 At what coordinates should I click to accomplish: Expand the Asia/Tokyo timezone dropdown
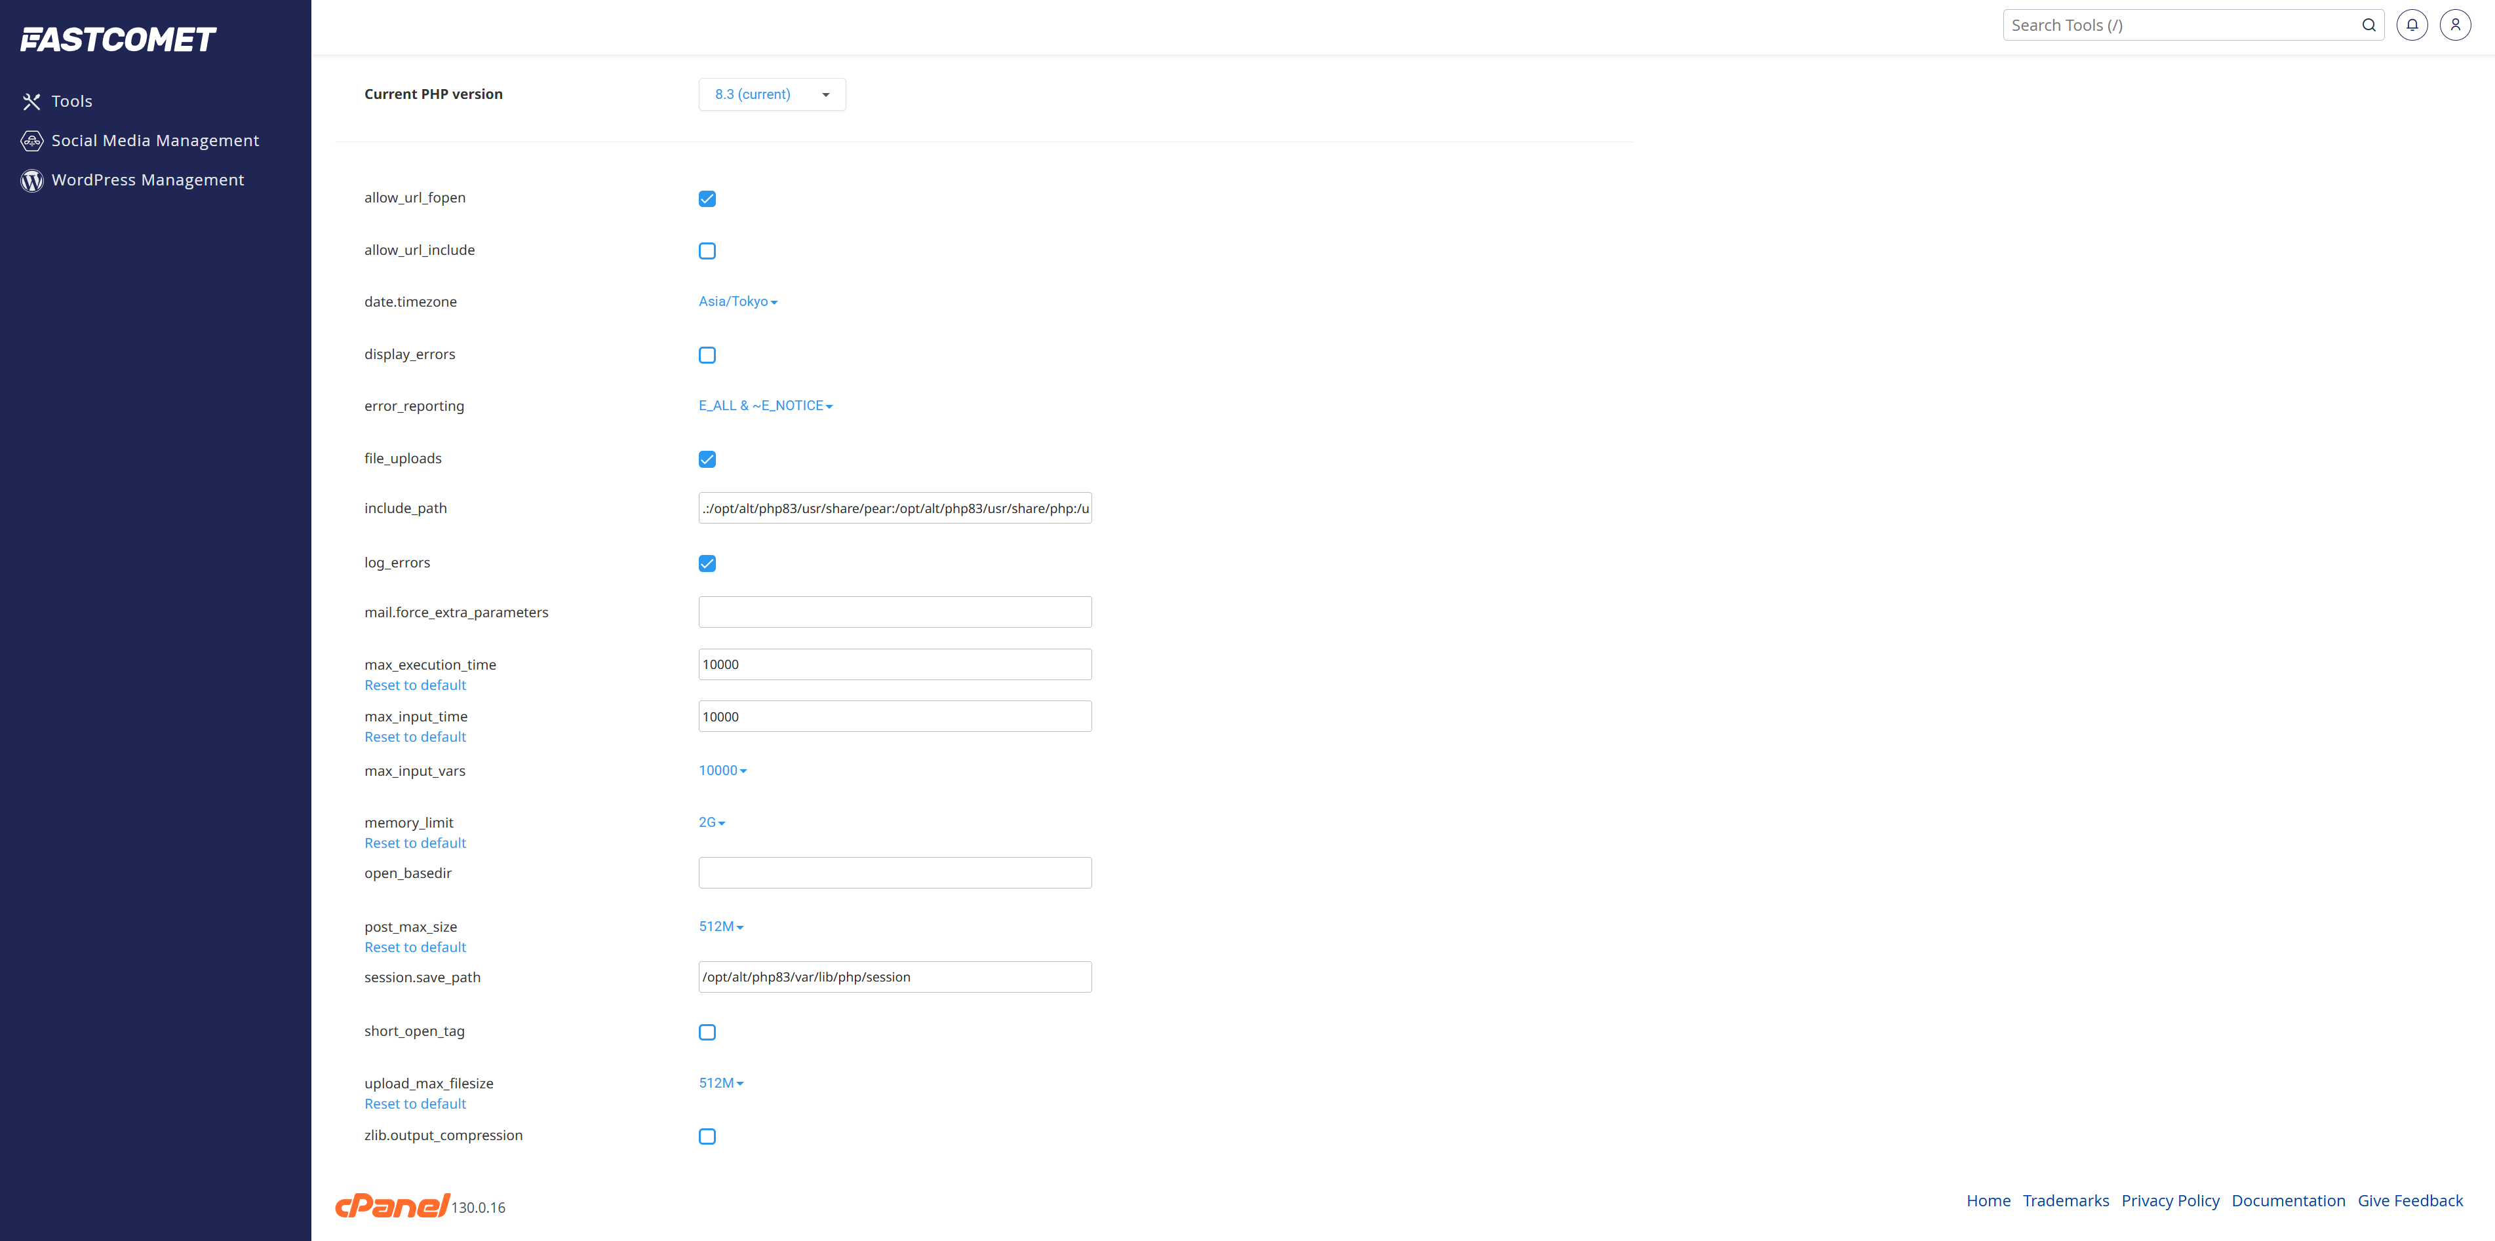point(738,302)
